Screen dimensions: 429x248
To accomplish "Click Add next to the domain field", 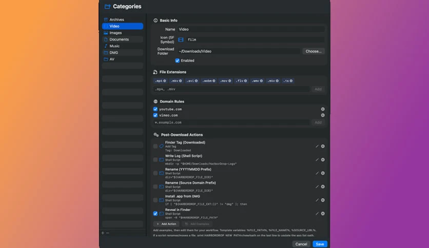I will click(x=318, y=122).
